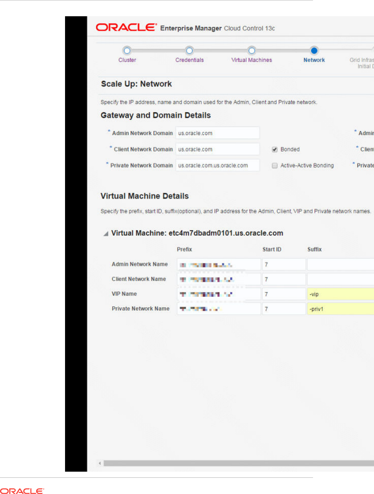Viewport: 374px width, 494px height.
Task: Click the Gateway and Domain Details heading
Action: click(155, 115)
